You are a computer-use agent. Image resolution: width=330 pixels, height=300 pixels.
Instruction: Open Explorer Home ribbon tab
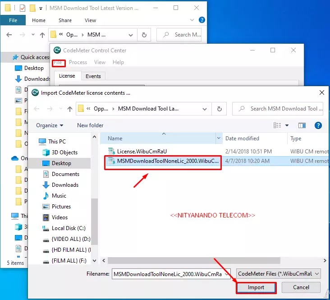[38, 20]
